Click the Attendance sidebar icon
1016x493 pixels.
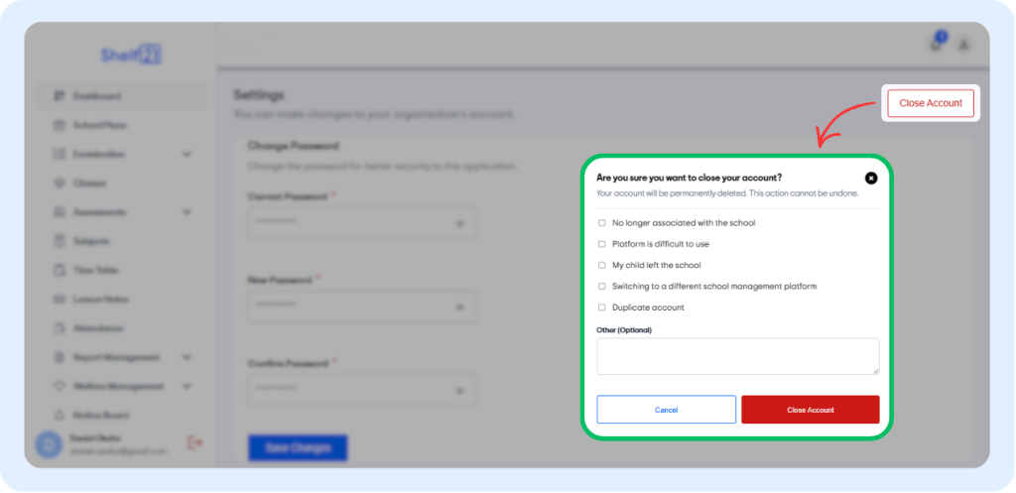(58, 328)
